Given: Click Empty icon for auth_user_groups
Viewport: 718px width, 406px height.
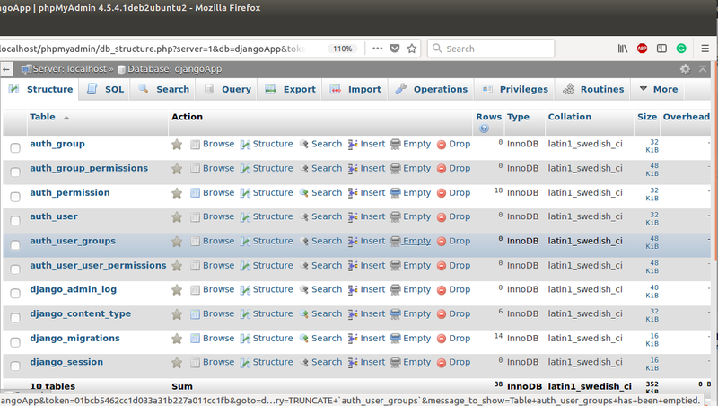Looking at the screenshot, I should [x=396, y=242].
